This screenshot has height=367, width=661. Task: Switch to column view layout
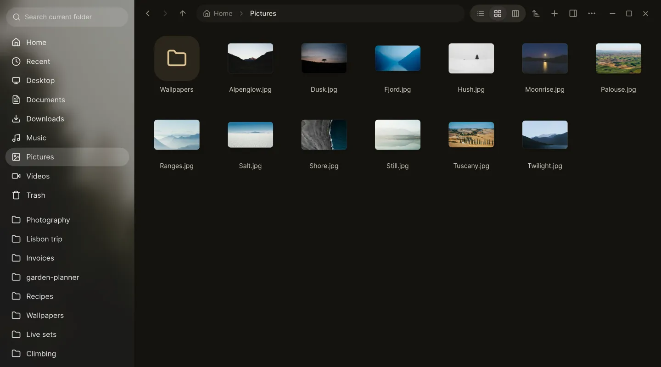coord(515,14)
